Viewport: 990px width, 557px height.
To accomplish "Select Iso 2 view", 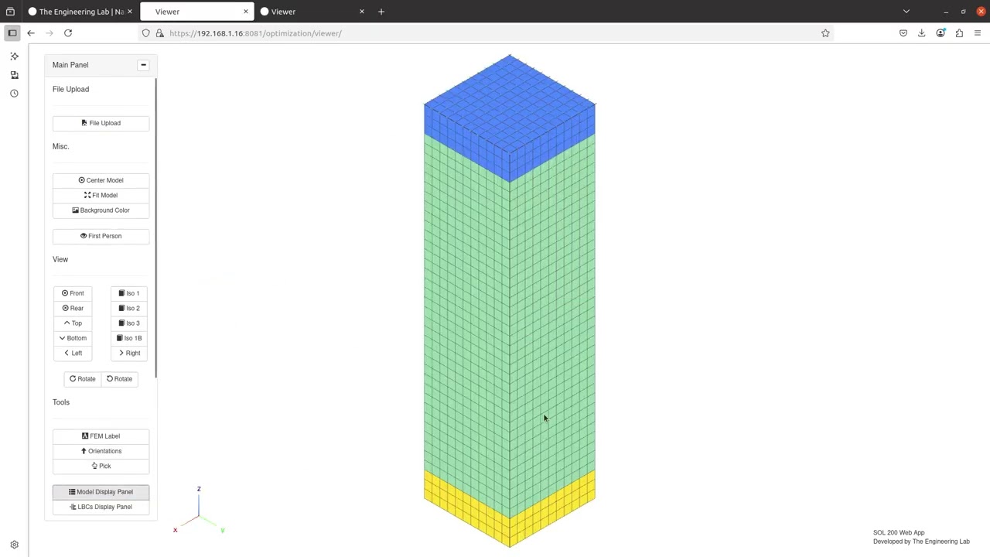I will click(x=129, y=308).
